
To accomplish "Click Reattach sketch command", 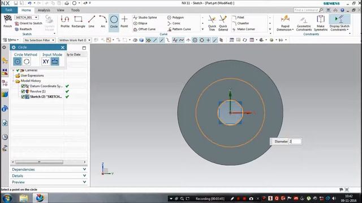I will [x=23, y=29].
